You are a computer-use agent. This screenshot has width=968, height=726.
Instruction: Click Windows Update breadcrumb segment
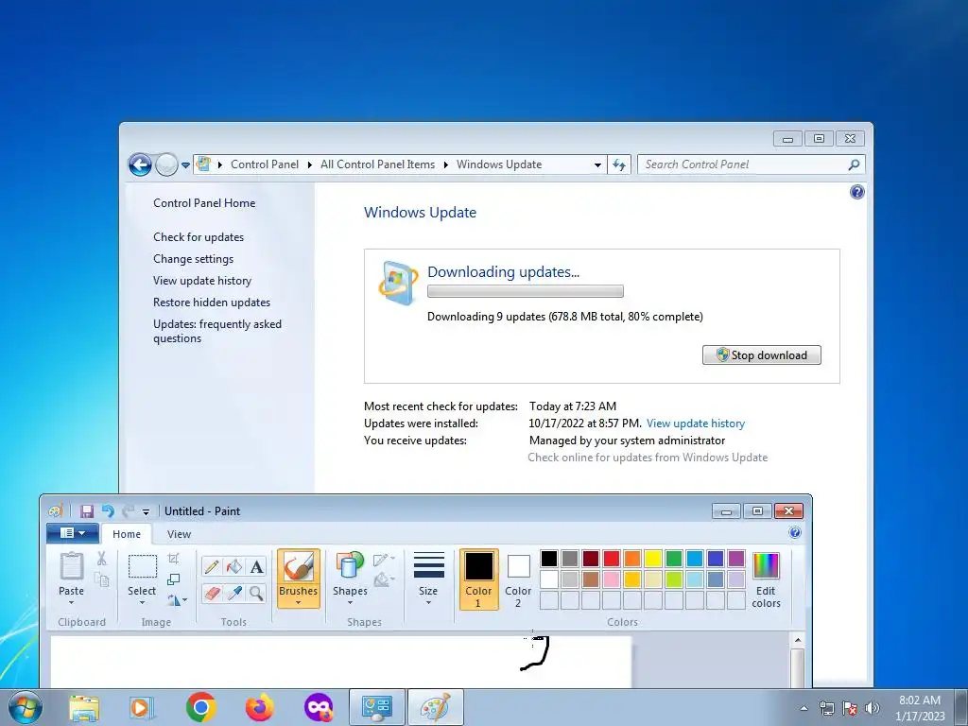click(x=499, y=164)
